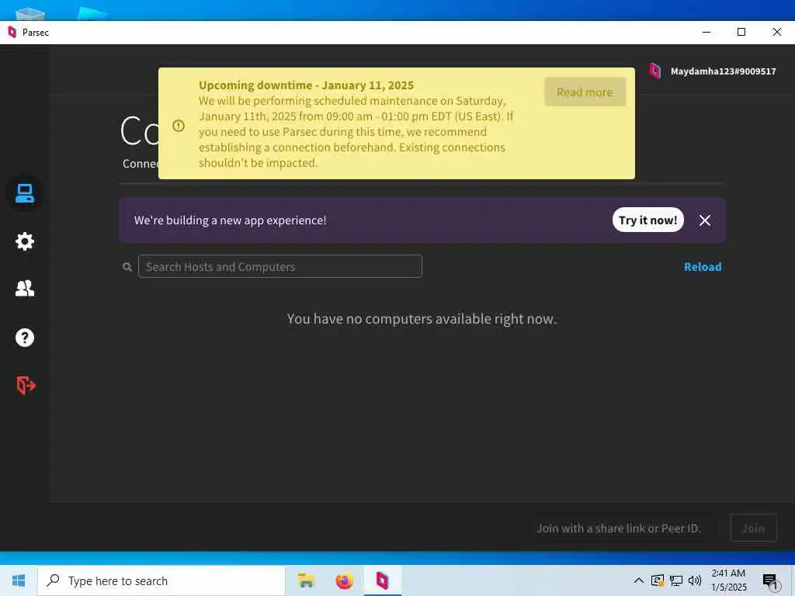The height and width of the screenshot is (596, 795).
Task: Click the warning icon in the downtime notice
Action: (179, 125)
